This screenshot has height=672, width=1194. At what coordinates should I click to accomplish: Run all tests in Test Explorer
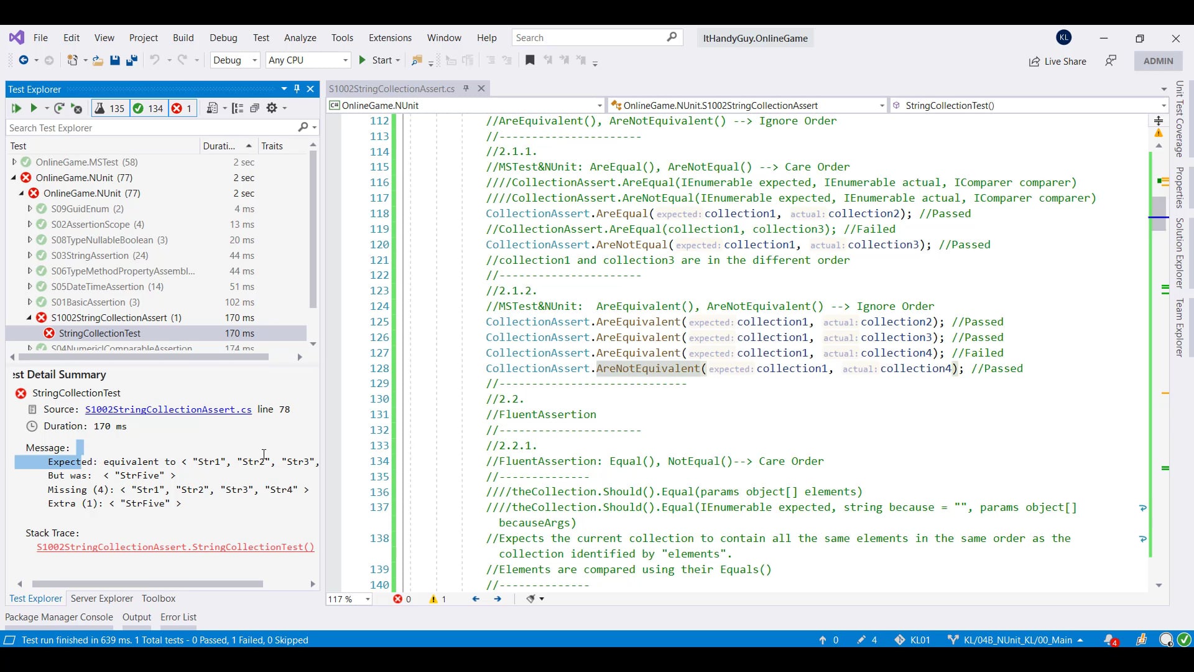[x=16, y=108]
